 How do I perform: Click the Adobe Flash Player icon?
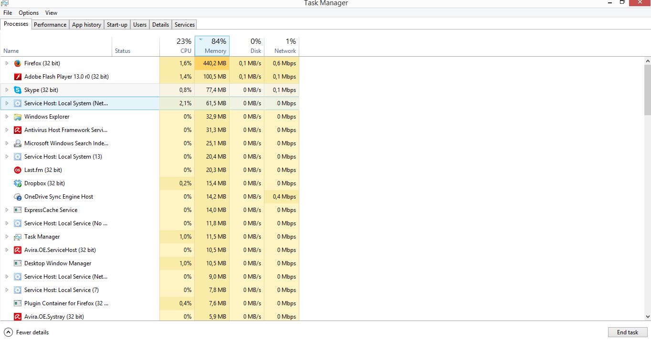coord(18,77)
